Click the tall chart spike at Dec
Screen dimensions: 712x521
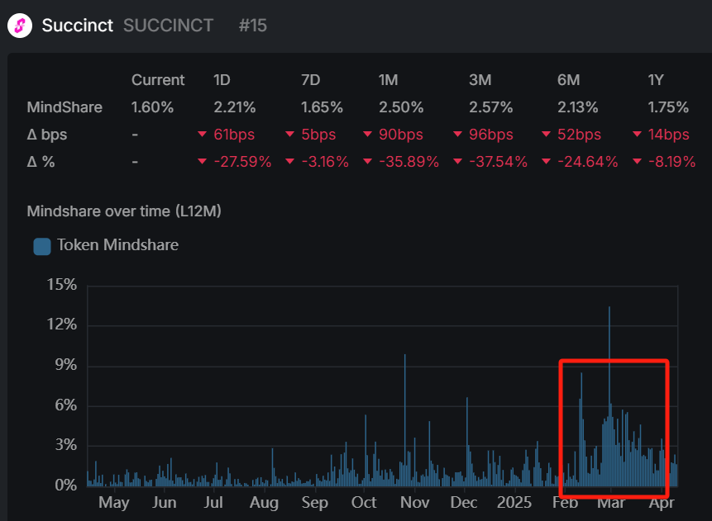pos(466,442)
